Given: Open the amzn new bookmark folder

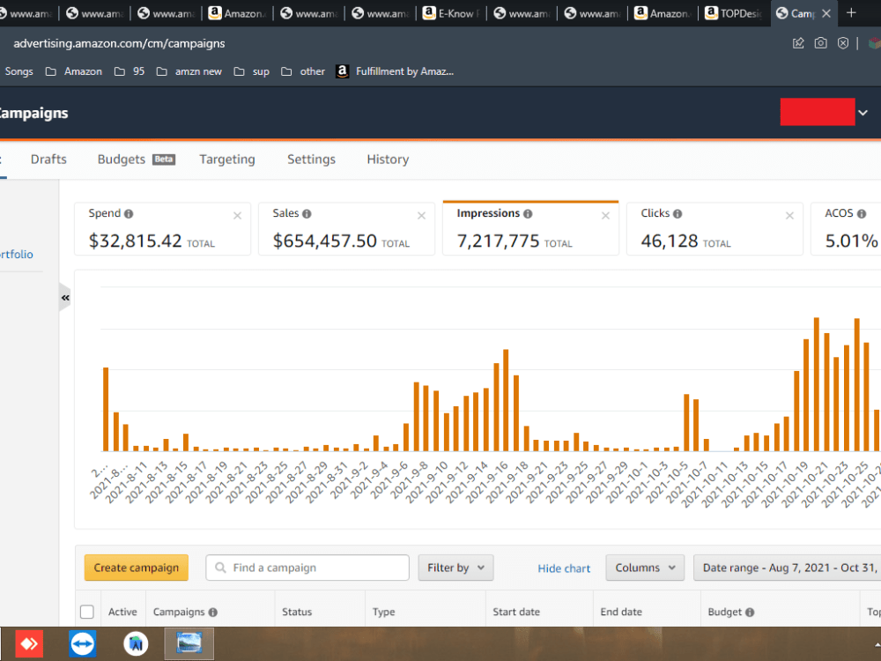Looking at the screenshot, I should (189, 71).
